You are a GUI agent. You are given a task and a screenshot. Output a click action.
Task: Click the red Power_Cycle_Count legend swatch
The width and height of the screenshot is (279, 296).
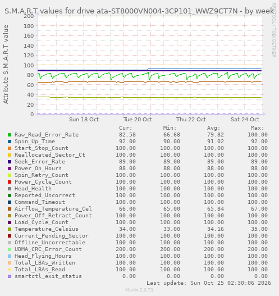pyautogui.click(x=10, y=182)
